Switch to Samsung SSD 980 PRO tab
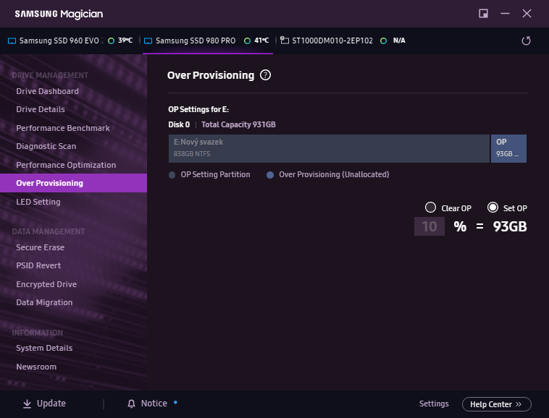Image resolution: width=549 pixels, height=418 pixels. (207, 41)
